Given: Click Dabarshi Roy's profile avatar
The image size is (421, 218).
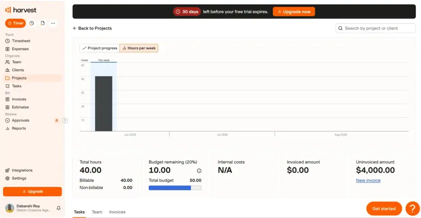Looking at the screenshot, I should pos(10,208).
